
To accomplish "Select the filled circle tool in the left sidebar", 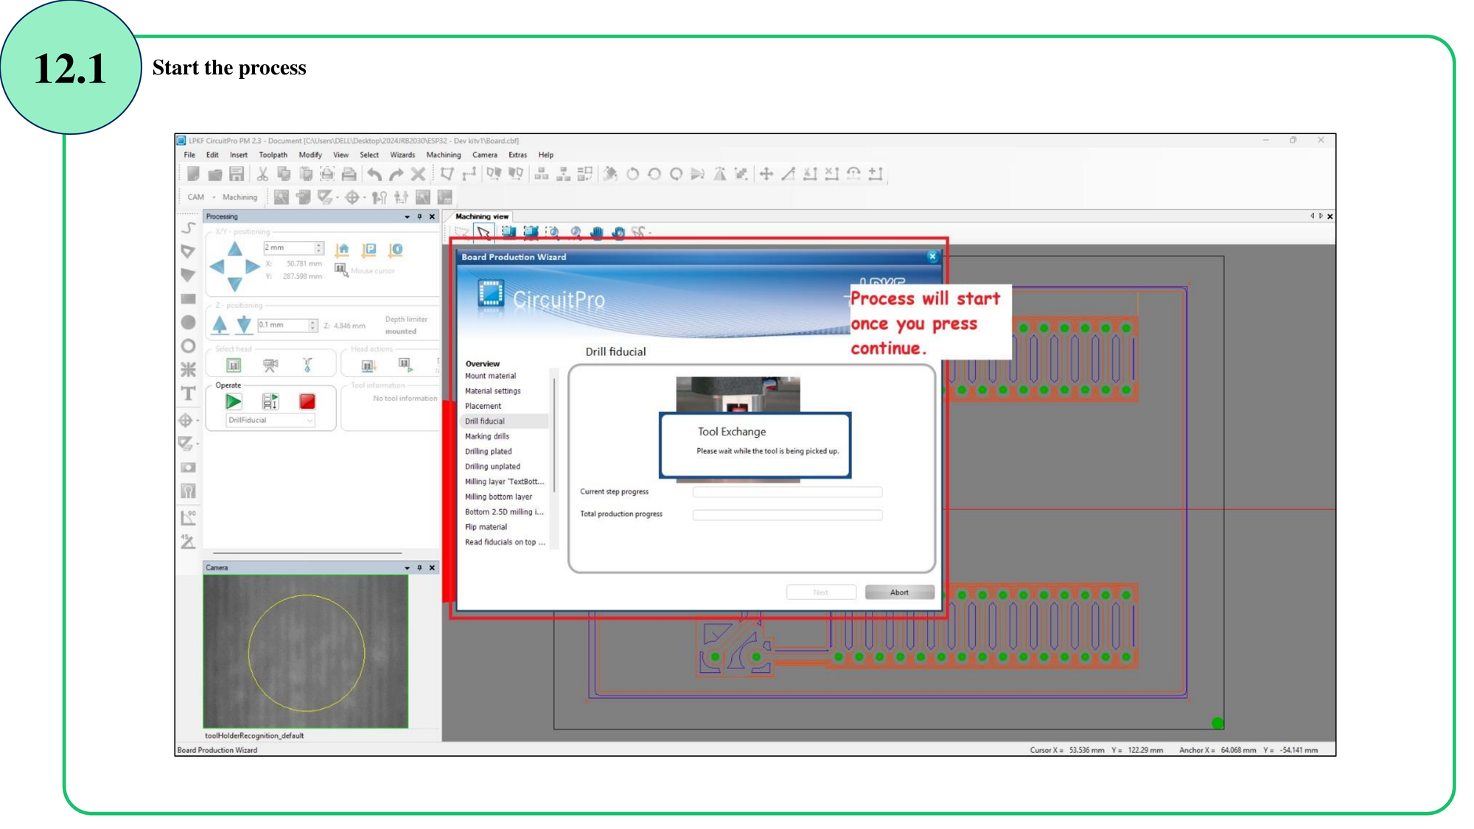I will pos(188,322).
